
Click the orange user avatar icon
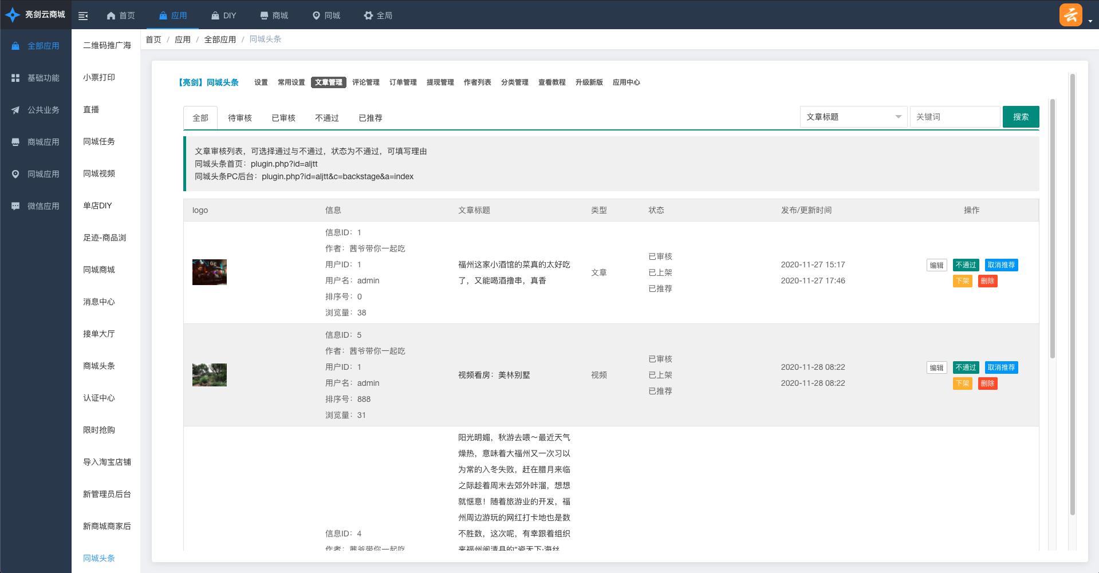coord(1070,15)
